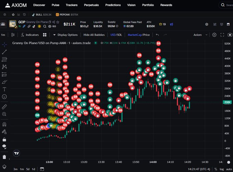Toggle stay in drawing mode

4,132
